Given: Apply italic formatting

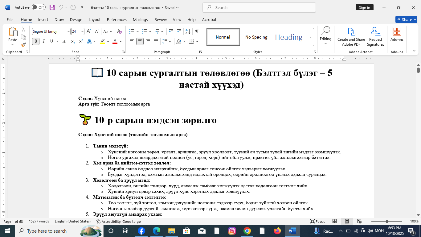Looking at the screenshot, I should tap(44, 41).
